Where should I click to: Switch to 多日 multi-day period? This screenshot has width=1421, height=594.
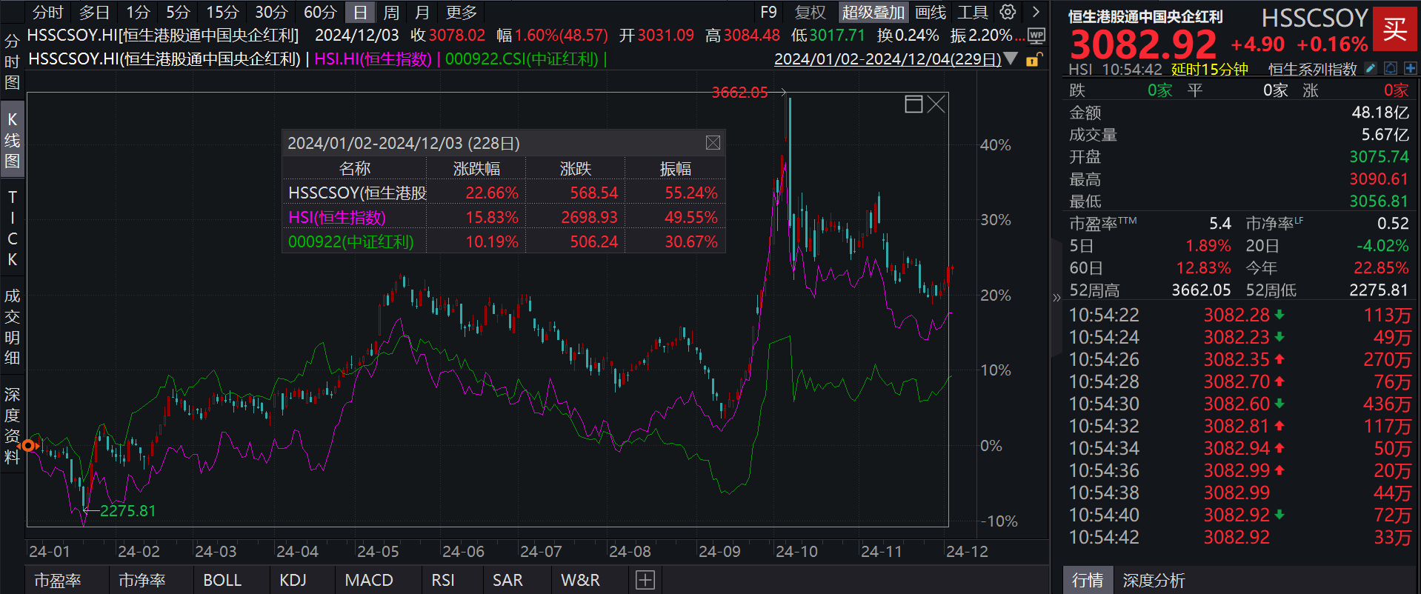(x=94, y=12)
